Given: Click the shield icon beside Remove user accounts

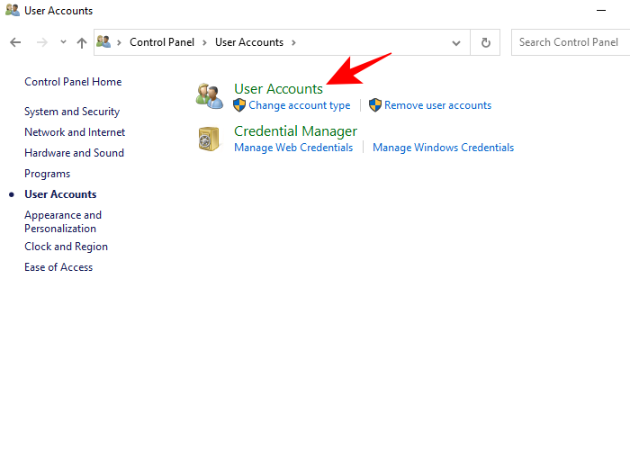Looking at the screenshot, I should (375, 105).
